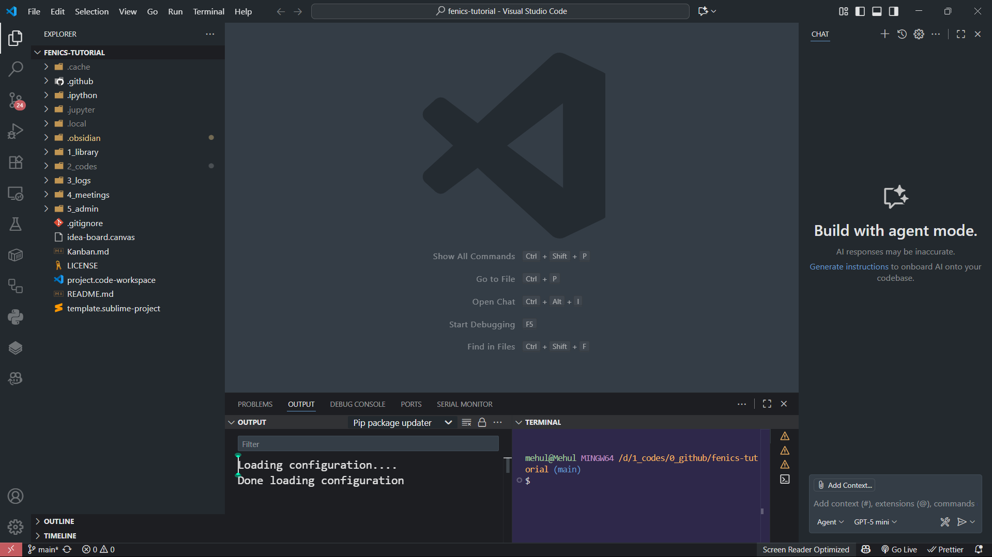Open chat settings gear

pyautogui.click(x=919, y=34)
